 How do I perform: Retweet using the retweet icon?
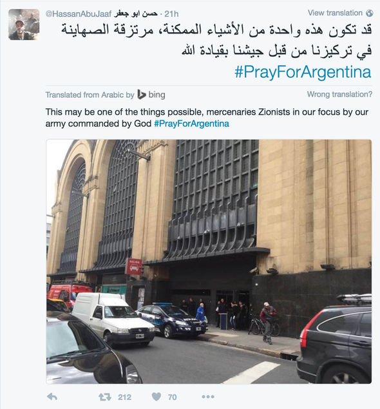[105, 397]
